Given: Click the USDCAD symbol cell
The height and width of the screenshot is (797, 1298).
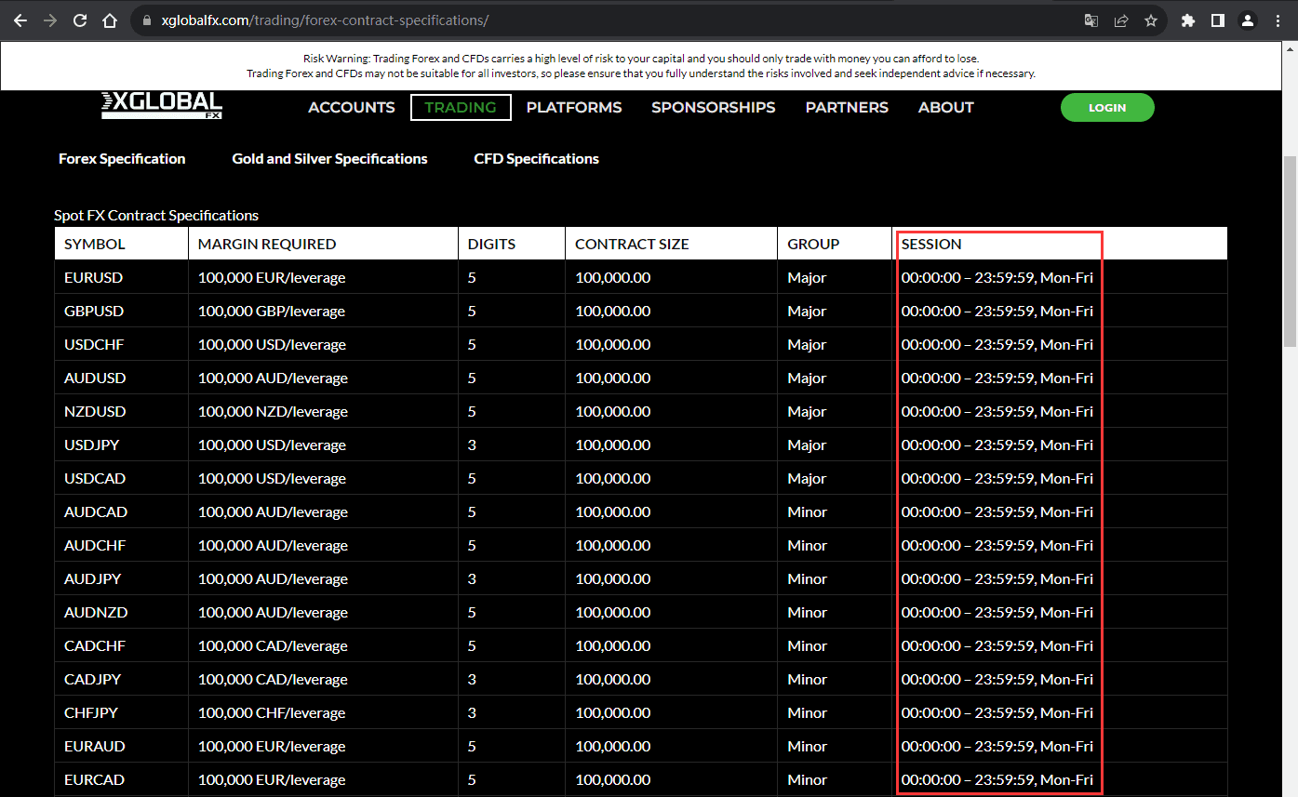Looking at the screenshot, I should (x=121, y=478).
